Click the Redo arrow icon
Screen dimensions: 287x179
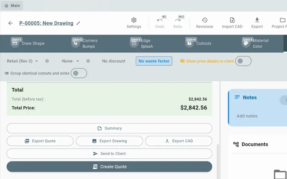[x=178, y=20]
